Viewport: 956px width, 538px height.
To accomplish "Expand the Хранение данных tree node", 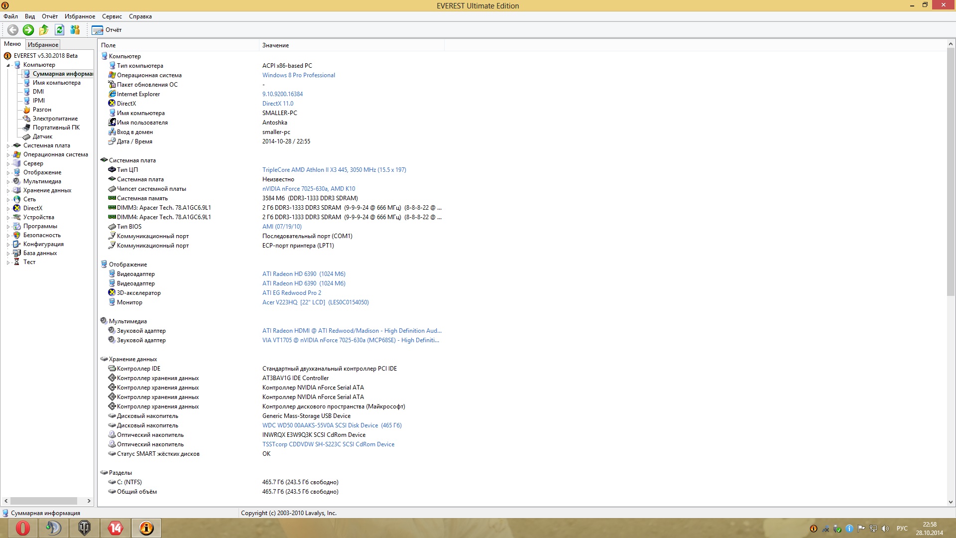I will pyautogui.click(x=8, y=191).
